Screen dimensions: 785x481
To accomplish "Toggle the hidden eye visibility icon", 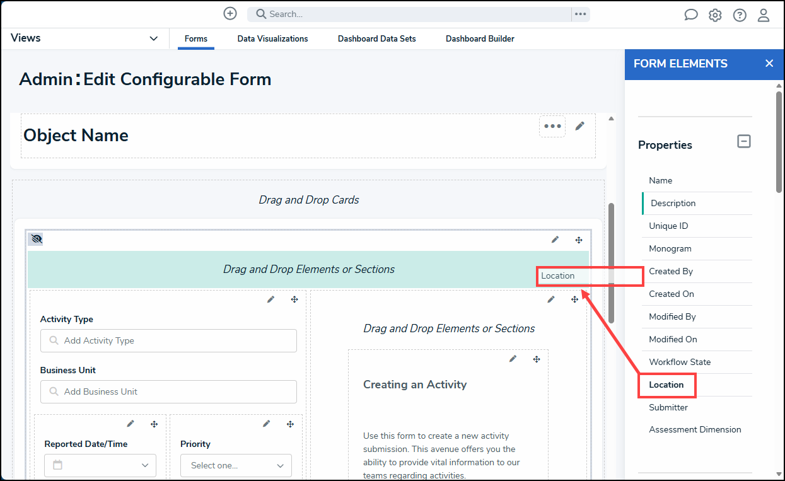I will 36,240.
